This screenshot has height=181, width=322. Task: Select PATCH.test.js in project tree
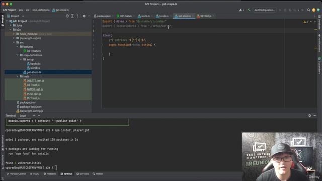(35, 89)
